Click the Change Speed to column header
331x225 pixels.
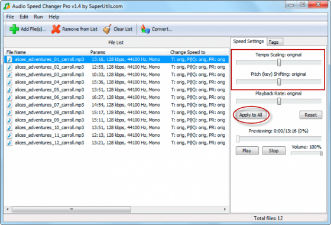click(199, 52)
